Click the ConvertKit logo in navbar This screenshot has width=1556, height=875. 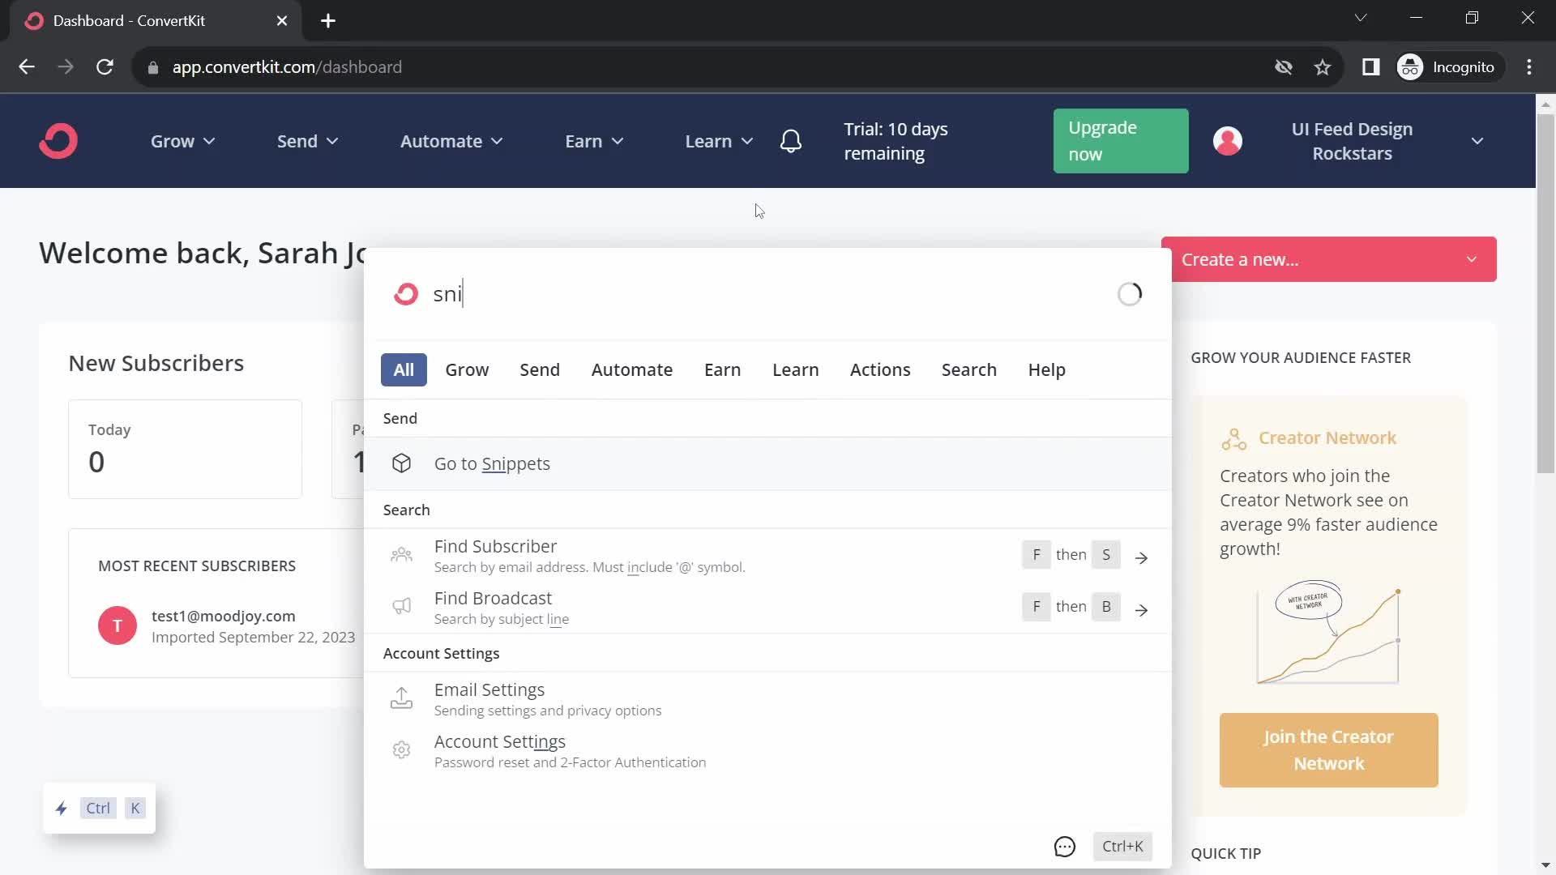[58, 141]
